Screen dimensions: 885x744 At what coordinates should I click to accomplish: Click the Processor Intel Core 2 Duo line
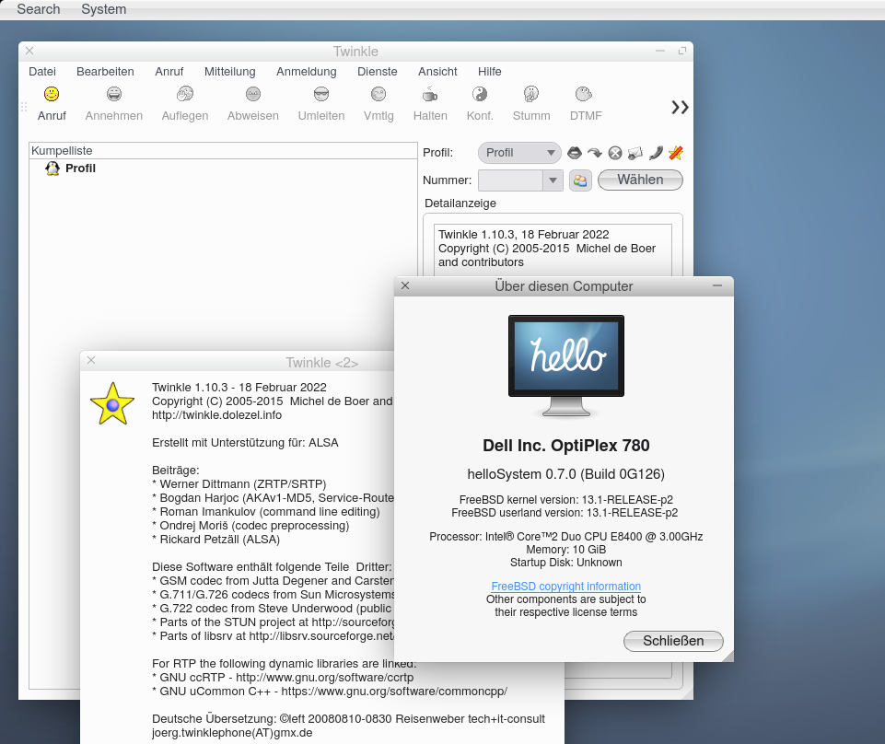566,536
